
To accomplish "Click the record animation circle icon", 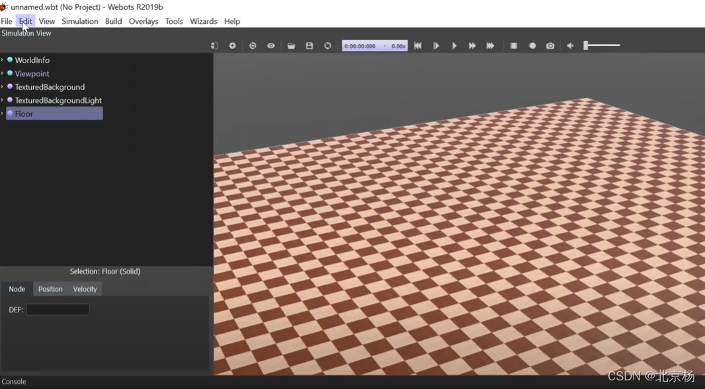I will tap(532, 46).
